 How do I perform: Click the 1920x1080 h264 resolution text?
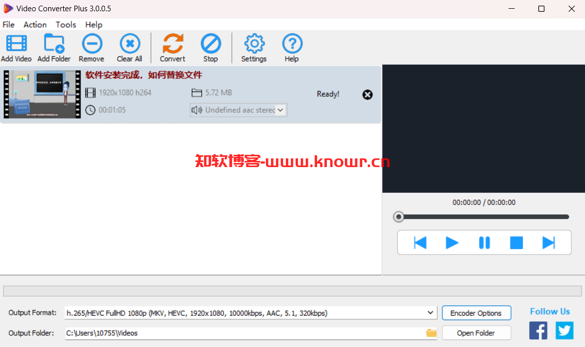(x=125, y=92)
